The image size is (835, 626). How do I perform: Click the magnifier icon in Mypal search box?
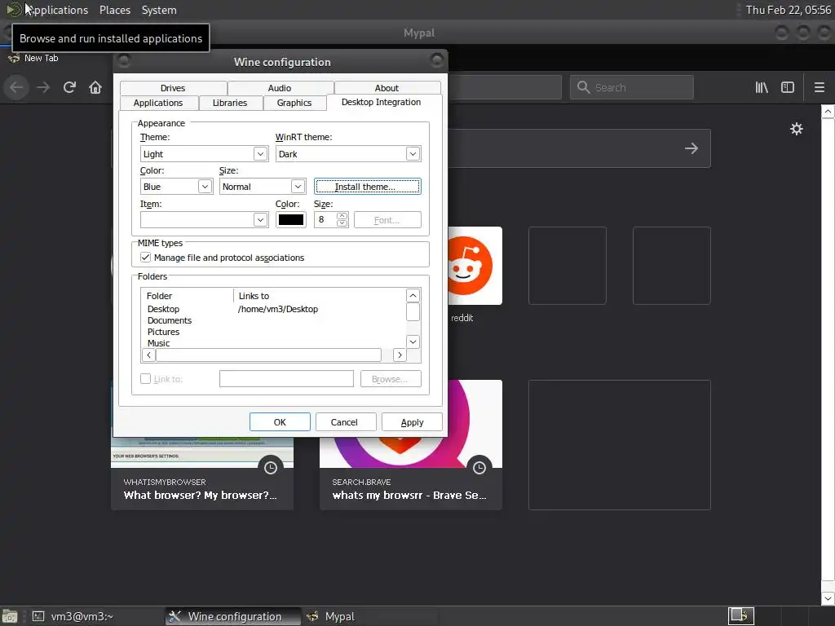584,87
